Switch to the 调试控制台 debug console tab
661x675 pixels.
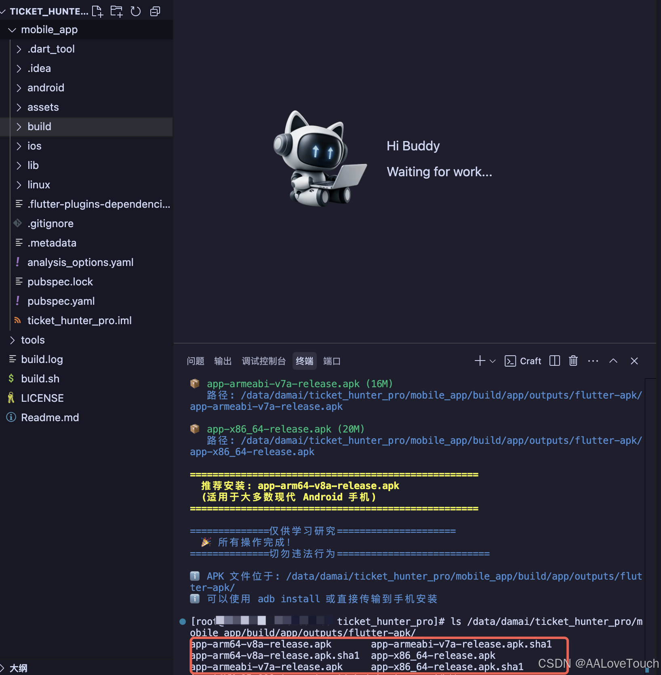[264, 361]
